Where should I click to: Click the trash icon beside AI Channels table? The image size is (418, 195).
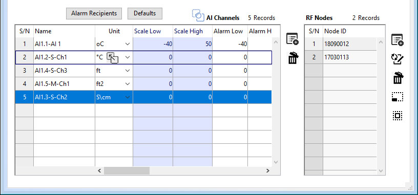point(293,58)
